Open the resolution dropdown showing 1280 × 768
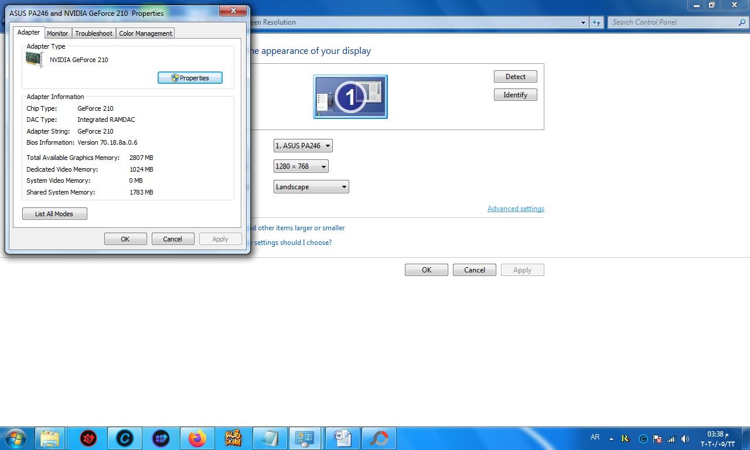Viewport: 750px width, 450px height. [x=301, y=166]
